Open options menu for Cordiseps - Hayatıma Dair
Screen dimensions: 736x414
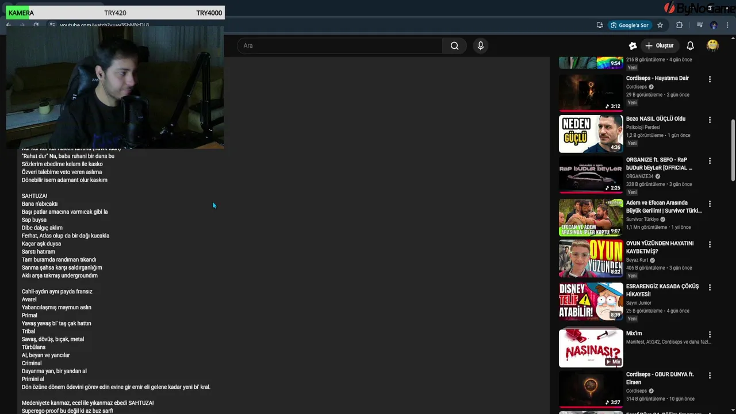click(710, 79)
